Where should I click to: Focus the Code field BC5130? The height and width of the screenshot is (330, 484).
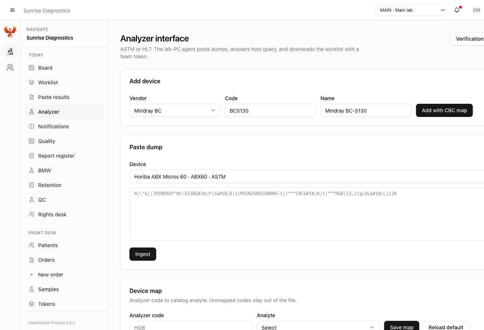click(x=271, y=111)
